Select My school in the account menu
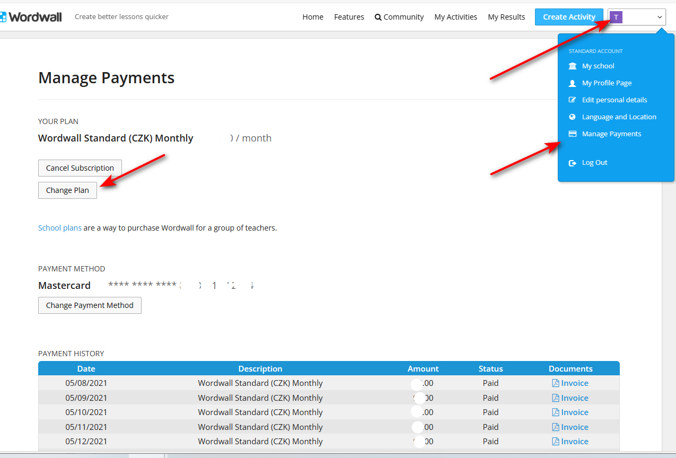Image resolution: width=676 pixels, height=458 pixels. click(x=598, y=66)
